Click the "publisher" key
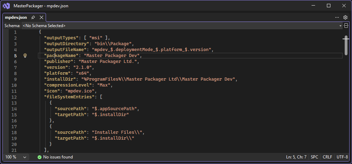Screen dimensions: 352x164 pyautogui.click(x=59, y=61)
